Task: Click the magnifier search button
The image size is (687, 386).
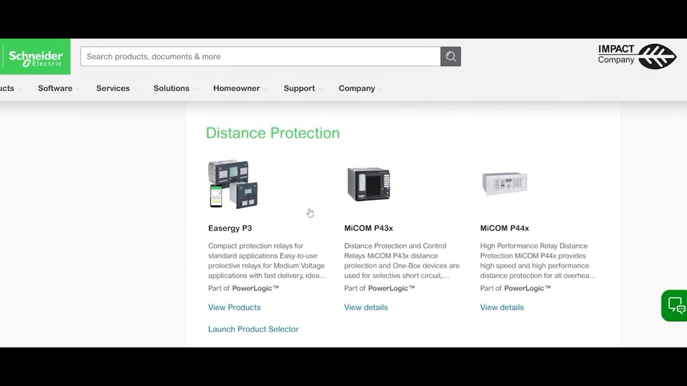Action: point(451,56)
